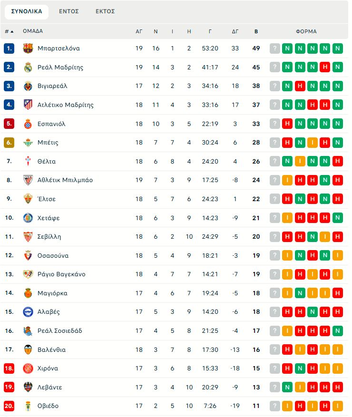
Task: Click Θέλτα's orange Ι form badge
Action: coord(300,161)
